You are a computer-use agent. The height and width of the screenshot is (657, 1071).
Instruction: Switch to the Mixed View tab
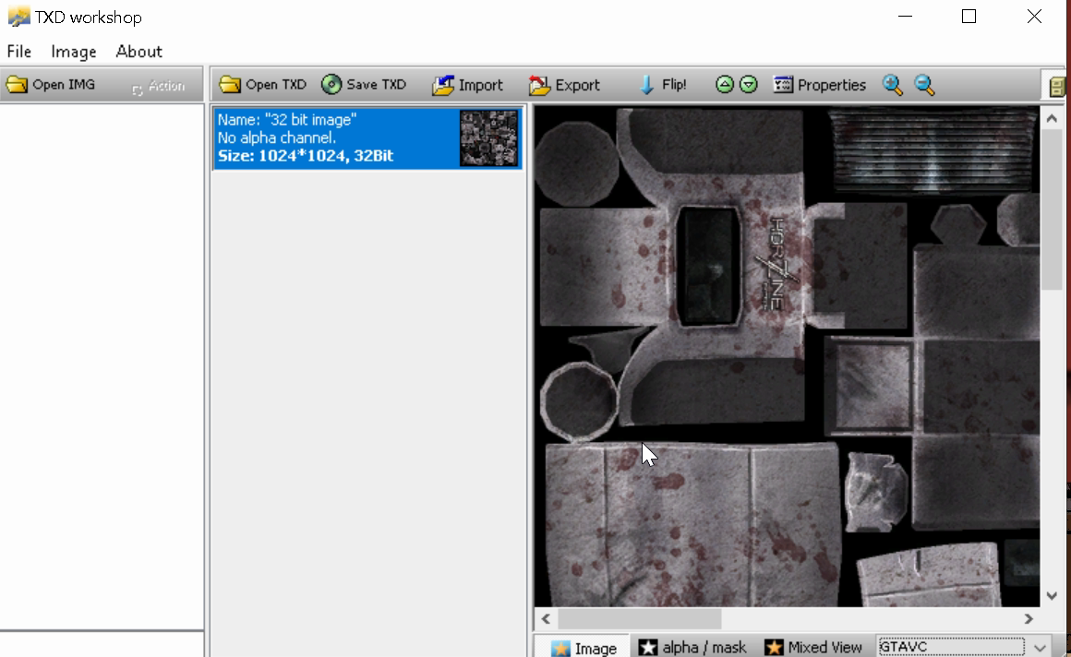tap(812, 648)
